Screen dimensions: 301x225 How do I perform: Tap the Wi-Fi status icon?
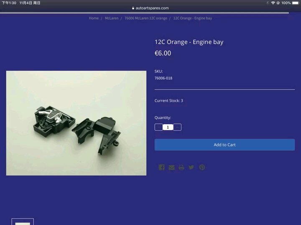tap(273, 3)
